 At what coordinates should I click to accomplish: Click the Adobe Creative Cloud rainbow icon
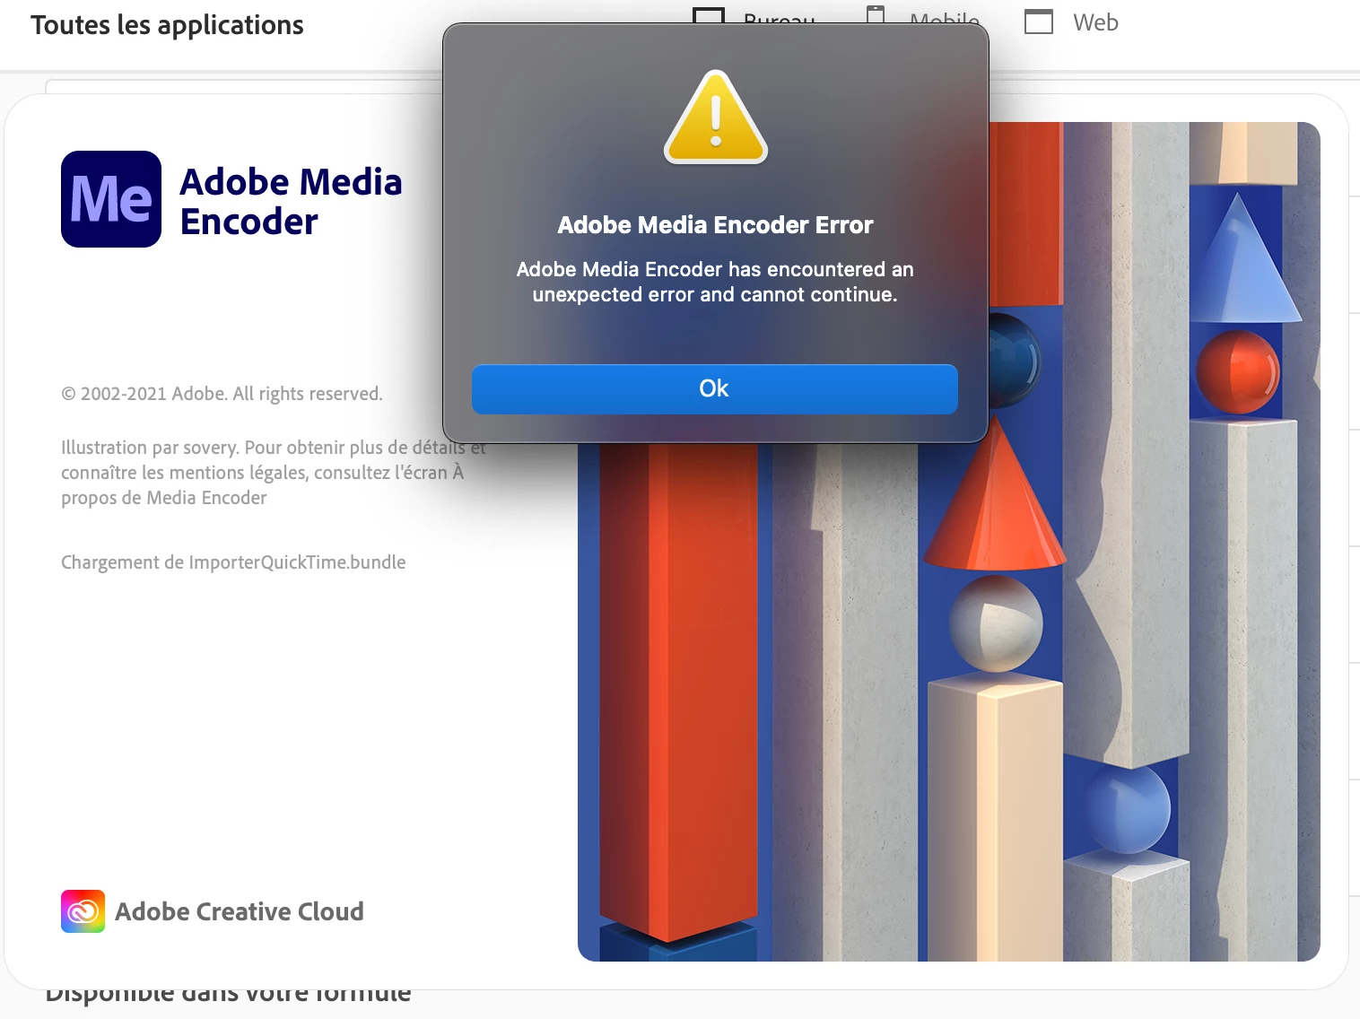point(83,911)
